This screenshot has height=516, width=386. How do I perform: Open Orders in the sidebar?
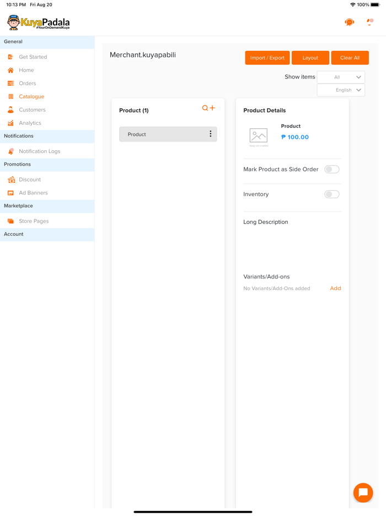(27, 83)
